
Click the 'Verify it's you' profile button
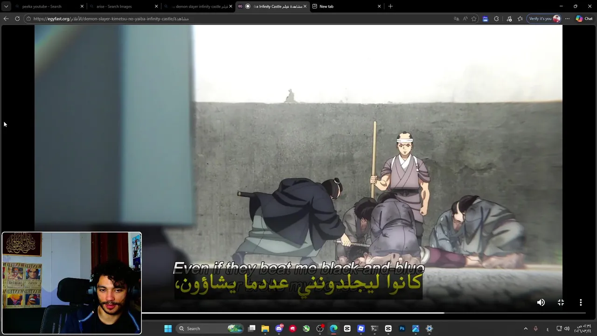544,19
